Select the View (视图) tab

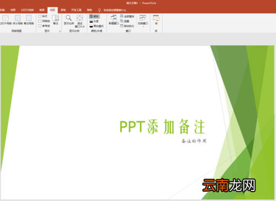tap(52, 10)
